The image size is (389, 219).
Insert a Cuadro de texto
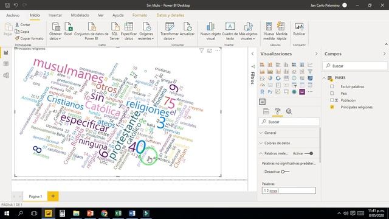230,31
